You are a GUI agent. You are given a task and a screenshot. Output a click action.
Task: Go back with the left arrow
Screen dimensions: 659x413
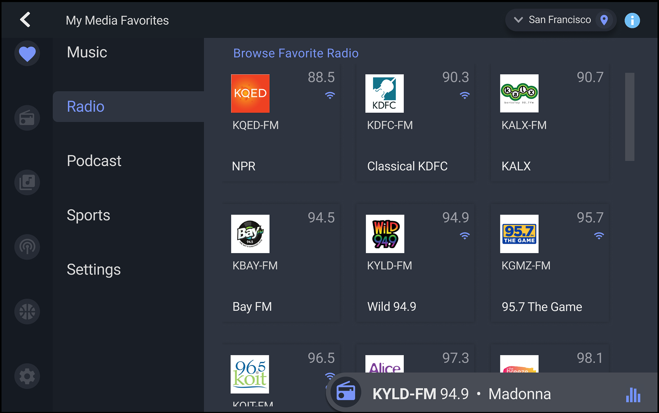pyautogui.click(x=25, y=20)
